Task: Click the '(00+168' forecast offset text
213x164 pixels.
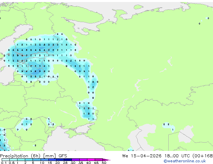Action: 203,156
